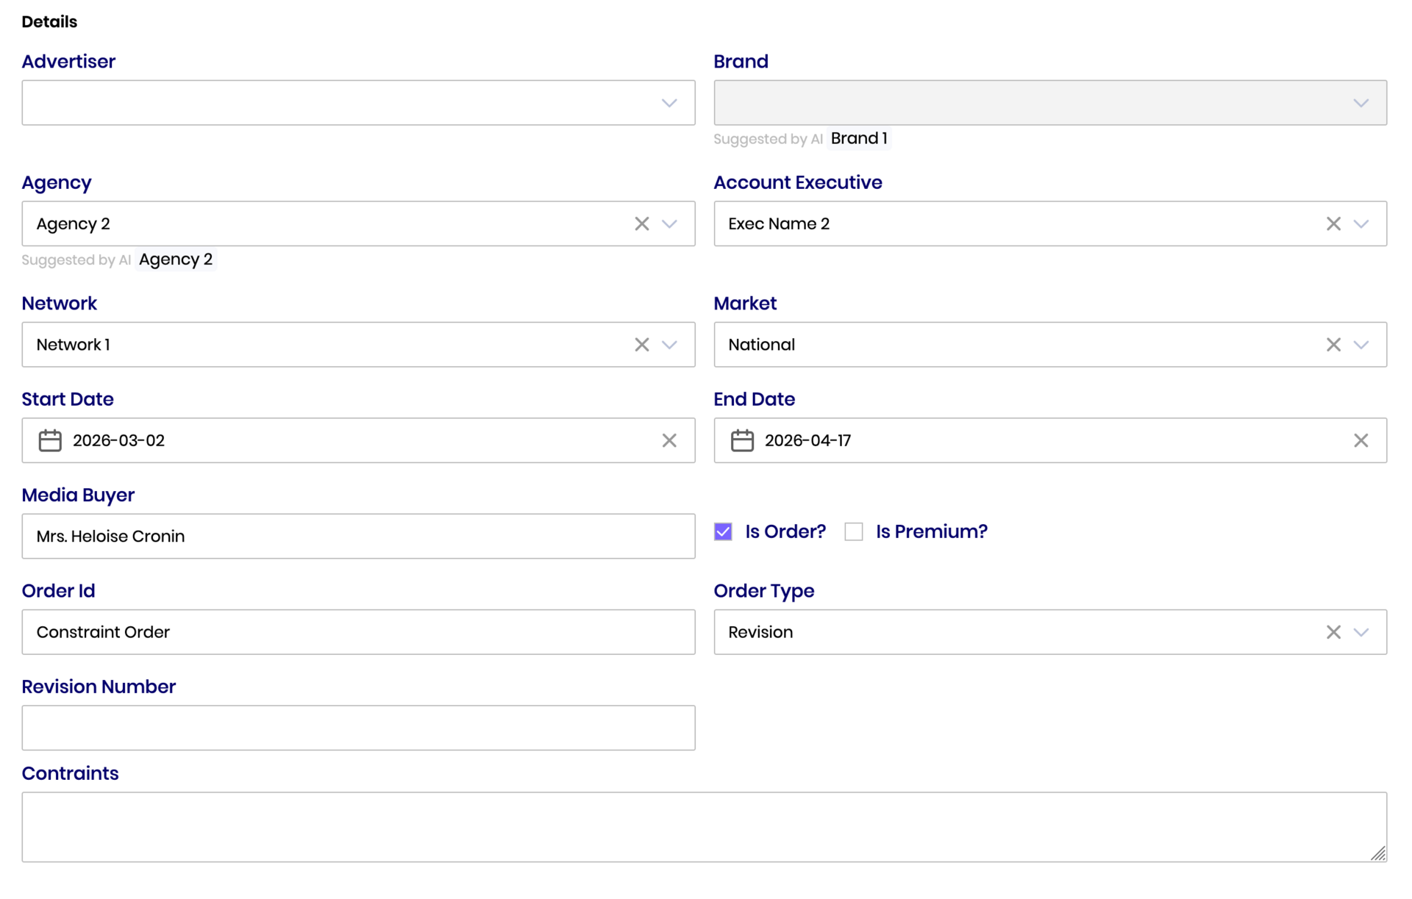Clear the National market selection

1333,345
